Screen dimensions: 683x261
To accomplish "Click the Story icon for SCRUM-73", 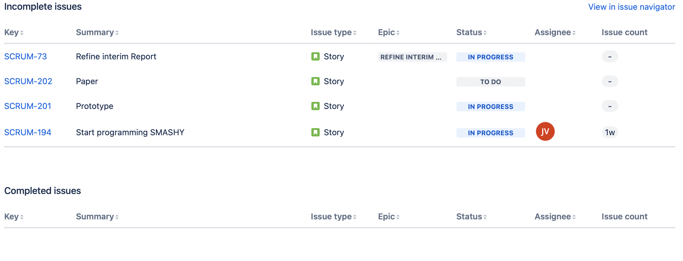I will click(315, 56).
